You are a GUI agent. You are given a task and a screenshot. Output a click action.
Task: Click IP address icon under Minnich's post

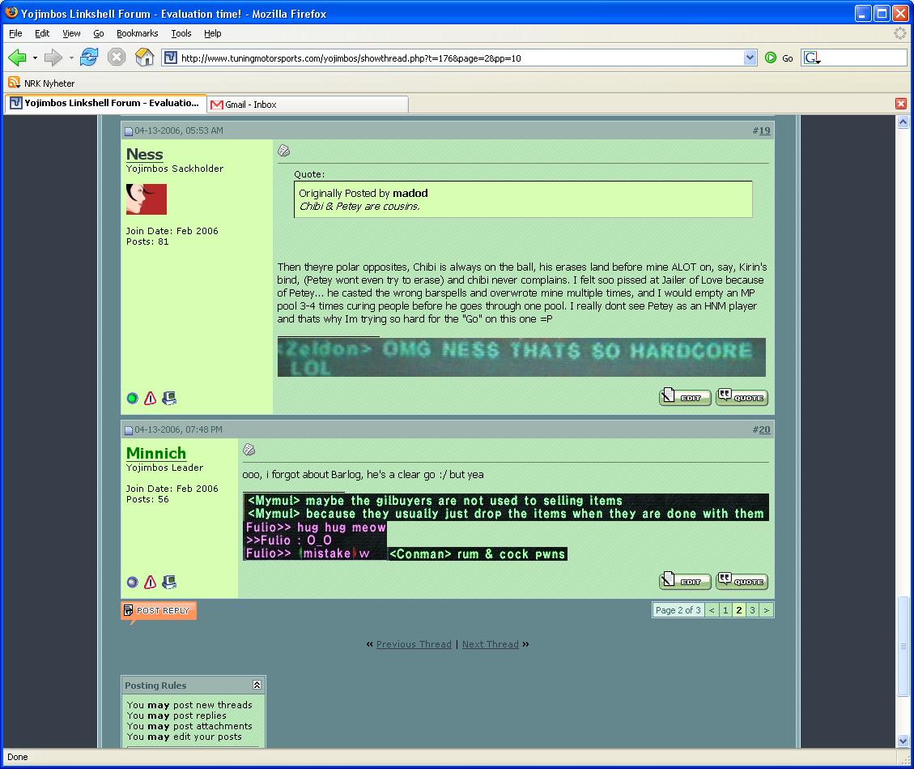tap(169, 582)
